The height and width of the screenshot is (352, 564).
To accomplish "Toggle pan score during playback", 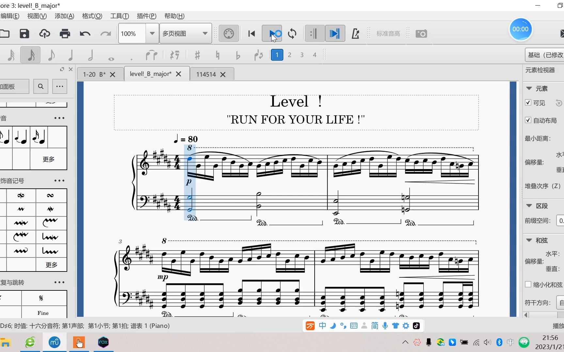I will [335, 34].
